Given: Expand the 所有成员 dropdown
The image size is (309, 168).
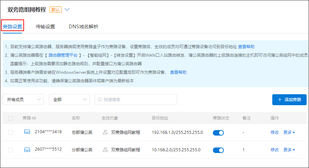Looking at the screenshot, I should click(x=23, y=99).
